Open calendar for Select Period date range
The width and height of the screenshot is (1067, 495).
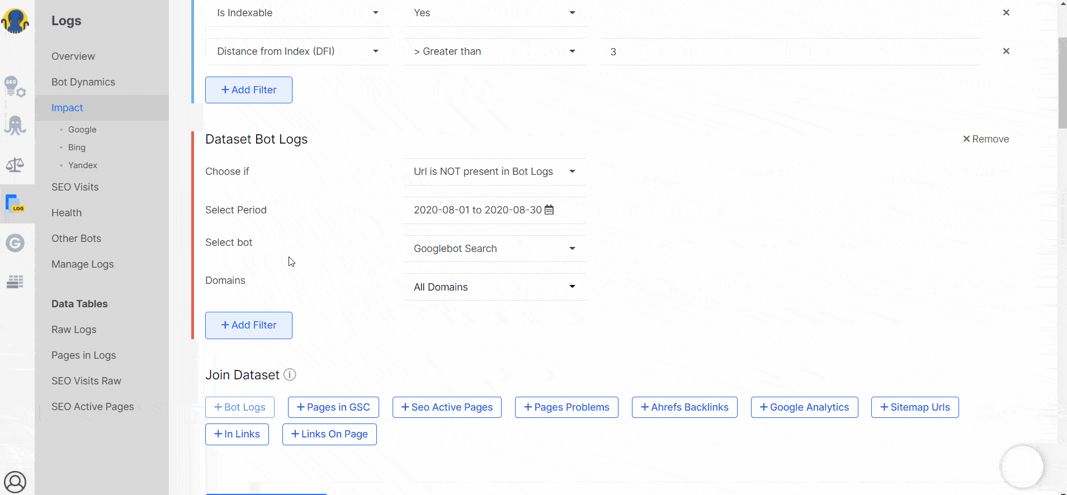coord(549,210)
